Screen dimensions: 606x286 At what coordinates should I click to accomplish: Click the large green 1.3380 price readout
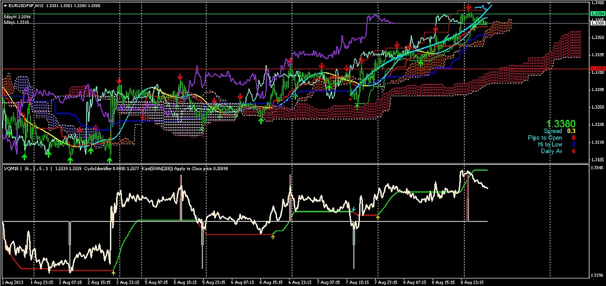click(x=562, y=123)
